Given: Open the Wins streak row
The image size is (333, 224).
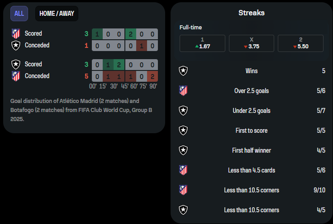Looking at the screenshot, I should 252,71.
